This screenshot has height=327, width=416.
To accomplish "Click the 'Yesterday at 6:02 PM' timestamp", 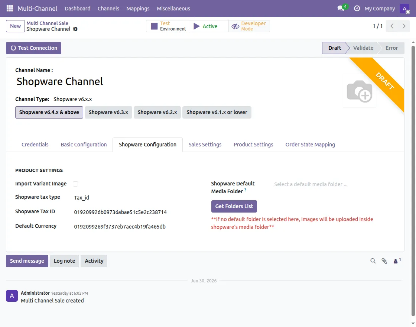I will pos(69,293).
